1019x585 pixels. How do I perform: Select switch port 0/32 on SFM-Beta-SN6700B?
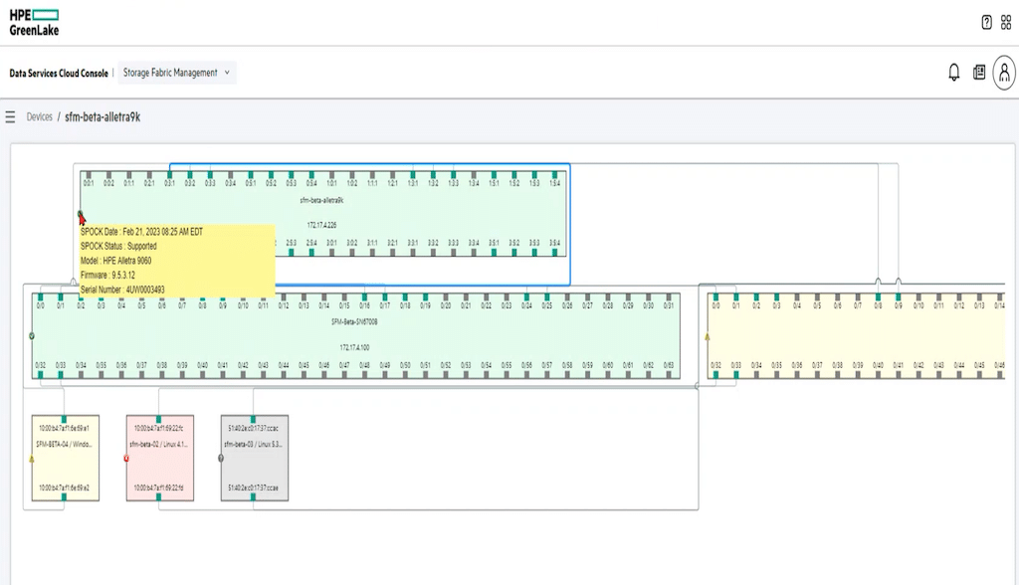pyautogui.click(x=40, y=374)
